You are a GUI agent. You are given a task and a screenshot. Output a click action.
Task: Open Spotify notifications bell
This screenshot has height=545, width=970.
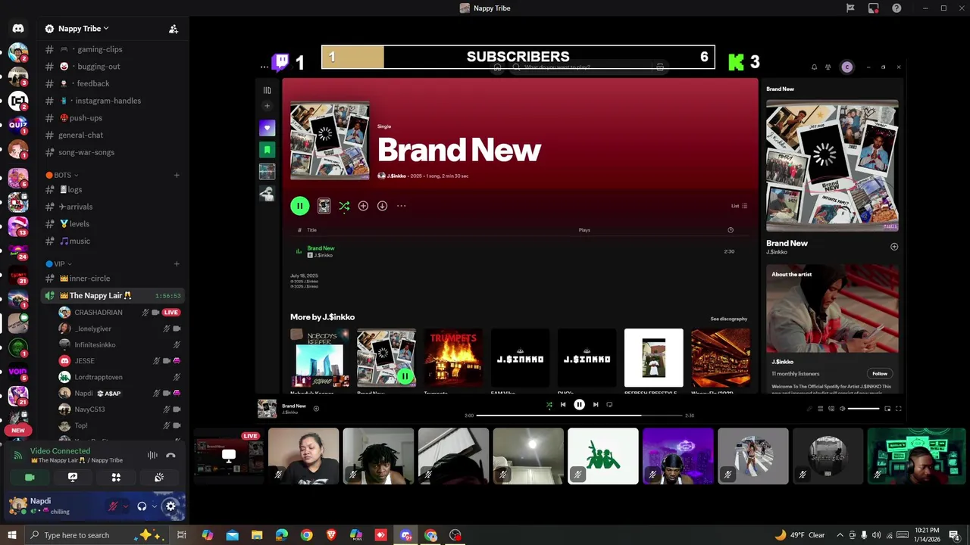tap(814, 67)
